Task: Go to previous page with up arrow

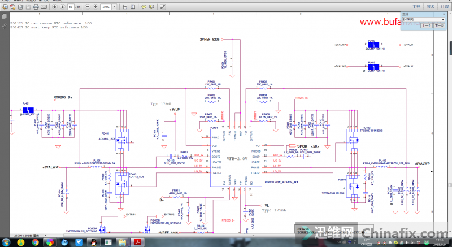Action: [x=55, y=7]
